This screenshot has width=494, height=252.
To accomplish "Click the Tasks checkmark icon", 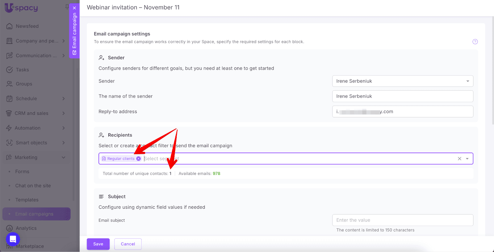I will (x=10, y=70).
